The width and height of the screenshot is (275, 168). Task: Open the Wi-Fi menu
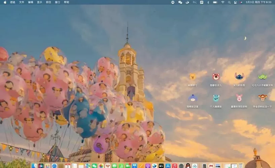(223, 2)
